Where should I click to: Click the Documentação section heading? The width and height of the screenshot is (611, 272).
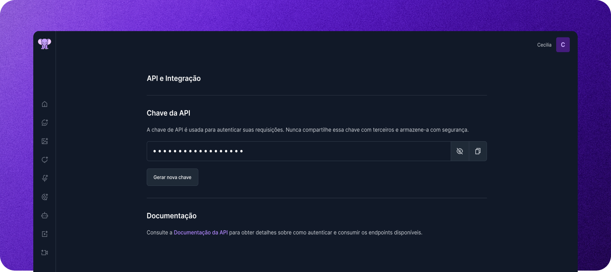point(172,216)
